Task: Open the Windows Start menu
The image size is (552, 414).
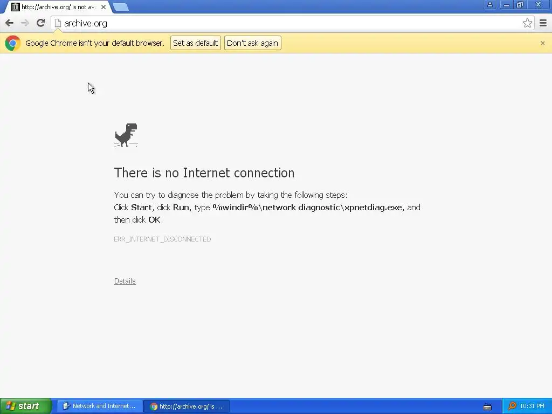Action: (26, 406)
